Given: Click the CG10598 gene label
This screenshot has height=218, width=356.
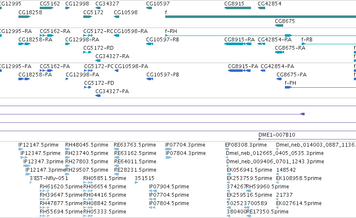Looking at the screenshot, I should point(125,12).
